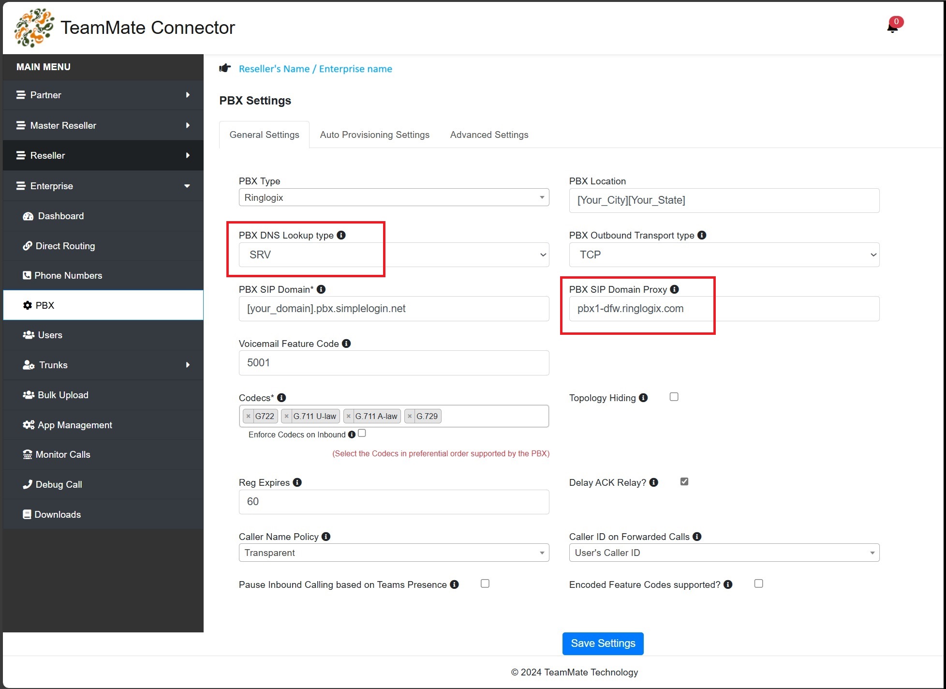Expand the Reseller menu
946x689 pixels.
pos(103,155)
